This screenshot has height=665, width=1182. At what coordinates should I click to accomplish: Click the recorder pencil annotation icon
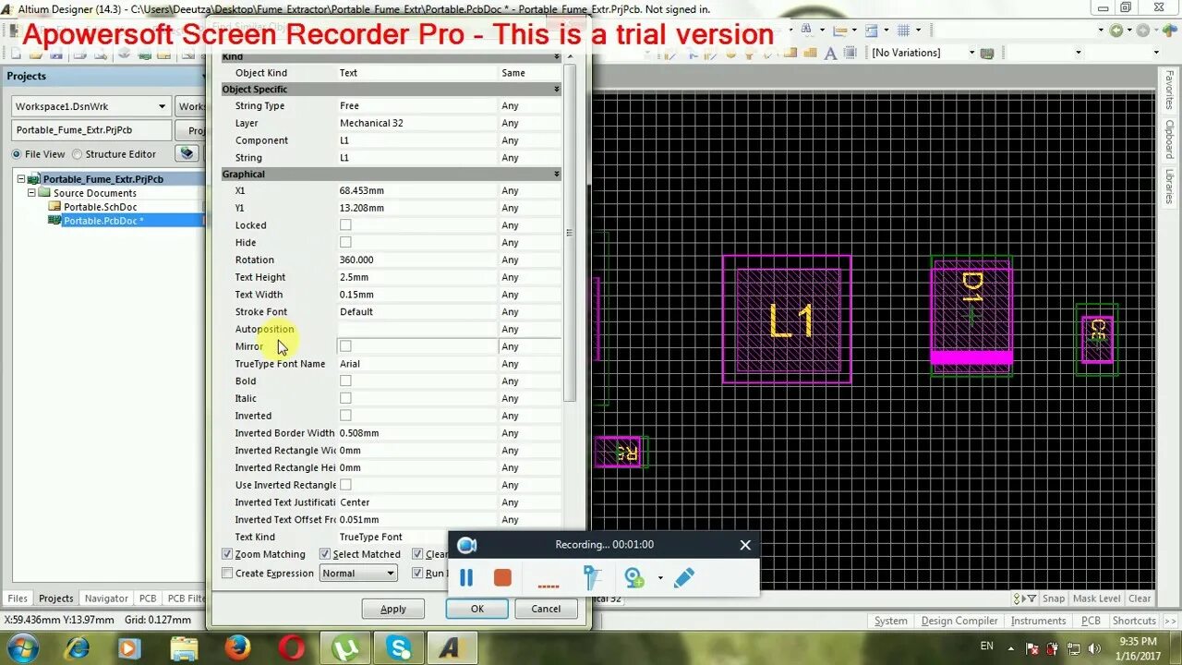coord(684,578)
